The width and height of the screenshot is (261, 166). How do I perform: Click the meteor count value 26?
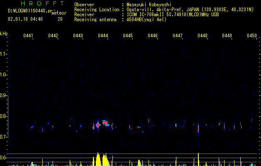coord(60,19)
